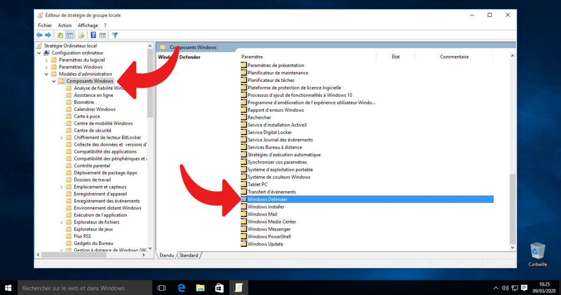561x295 pixels.
Task: Click the Tablet PC folder icon
Action: [244, 184]
